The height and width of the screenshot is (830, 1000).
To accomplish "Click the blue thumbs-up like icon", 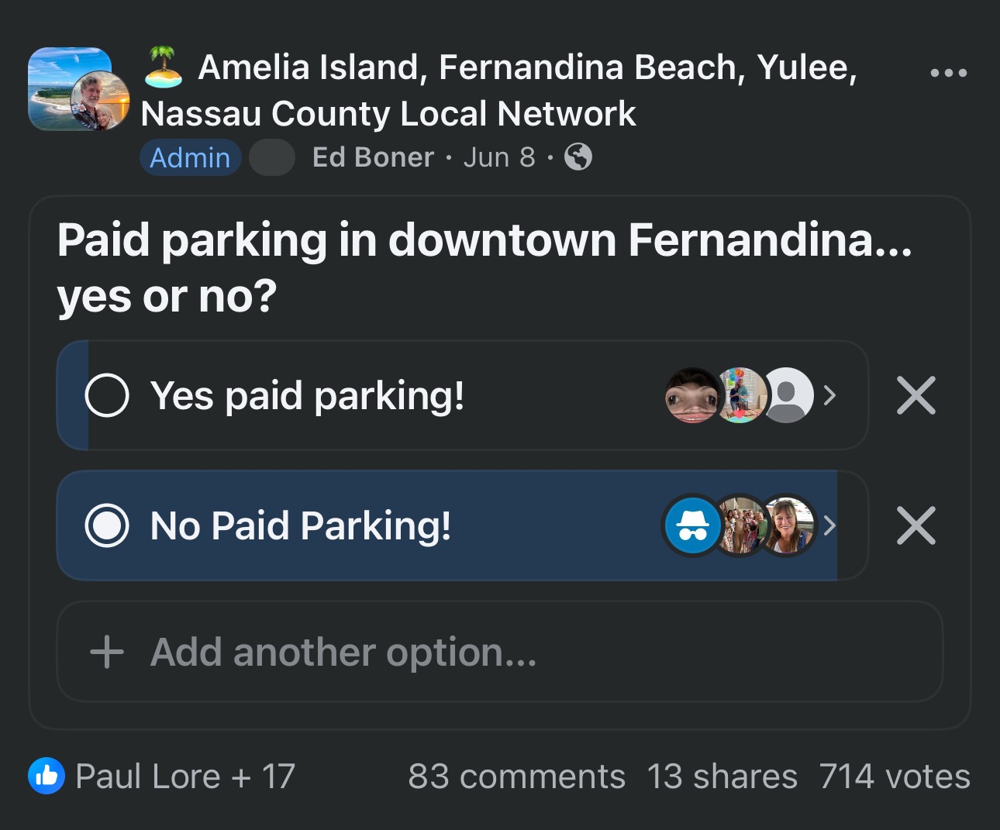I will [x=47, y=776].
